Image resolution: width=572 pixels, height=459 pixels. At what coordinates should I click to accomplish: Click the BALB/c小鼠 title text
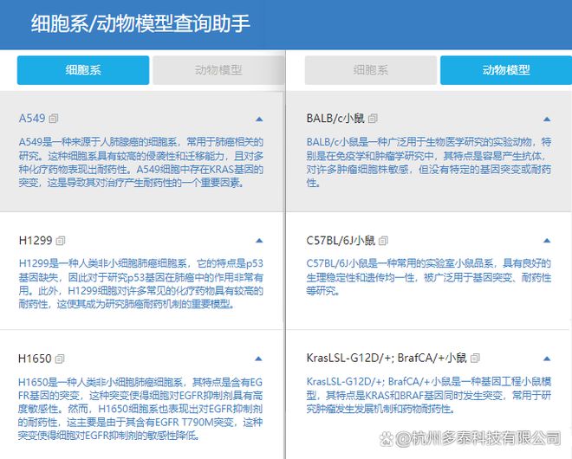[335, 118]
